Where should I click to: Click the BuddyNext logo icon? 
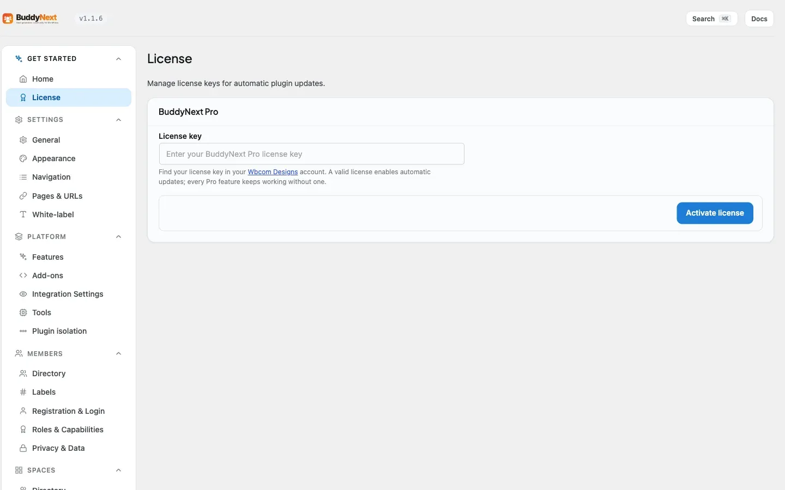point(8,19)
